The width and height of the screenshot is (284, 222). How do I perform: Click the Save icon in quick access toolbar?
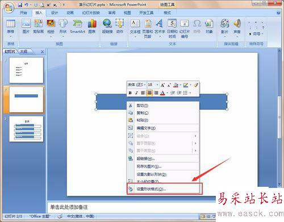20,5
